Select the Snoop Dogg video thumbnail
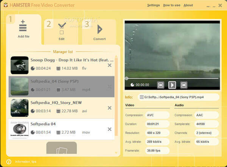 pyautogui.click(x=20, y=65)
